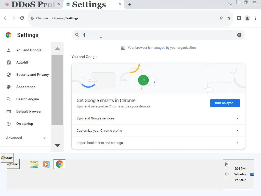Reload the page with the refresh icon

(22, 18)
